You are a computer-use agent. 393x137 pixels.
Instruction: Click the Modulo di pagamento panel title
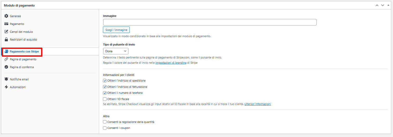tap(19, 5)
